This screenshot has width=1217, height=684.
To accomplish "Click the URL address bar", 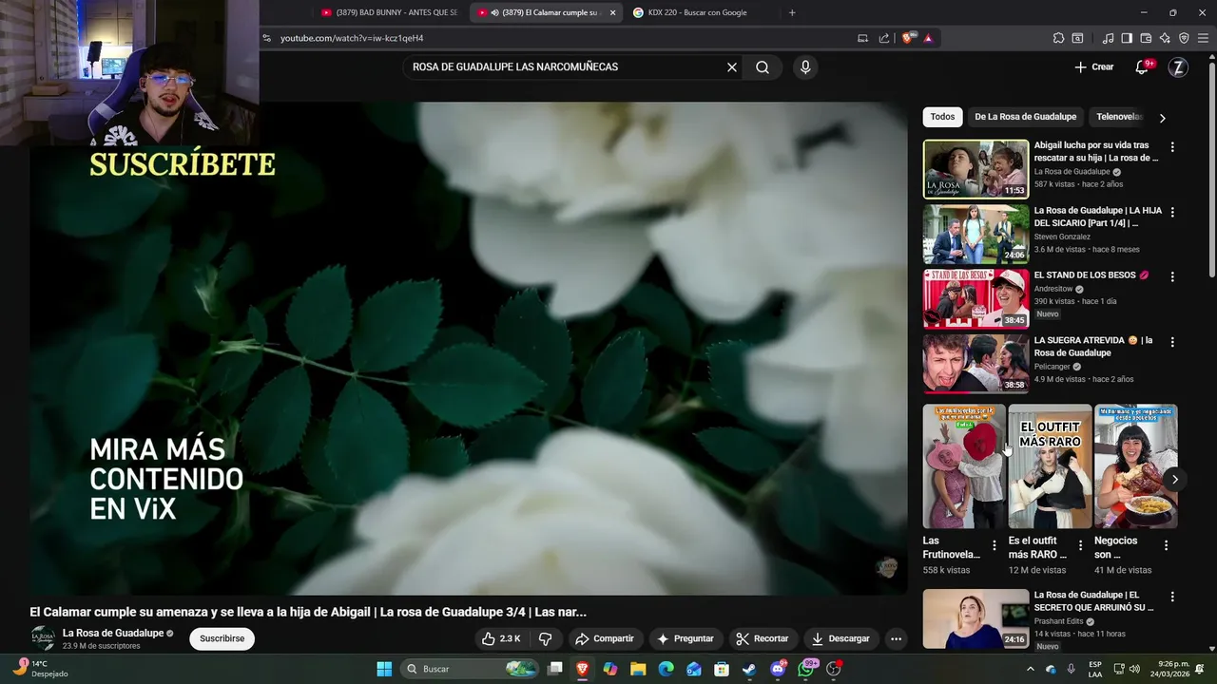I will pyautogui.click(x=561, y=38).
